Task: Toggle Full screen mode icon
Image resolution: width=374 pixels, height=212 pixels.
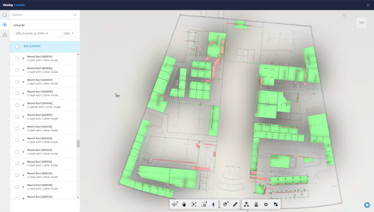Action: (x=276, y=204)
